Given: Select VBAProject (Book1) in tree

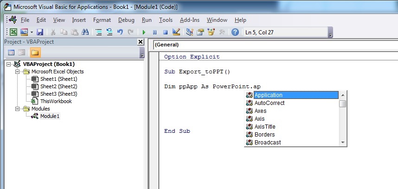Looking at the screenshot, I should click(x=49, y=64).
